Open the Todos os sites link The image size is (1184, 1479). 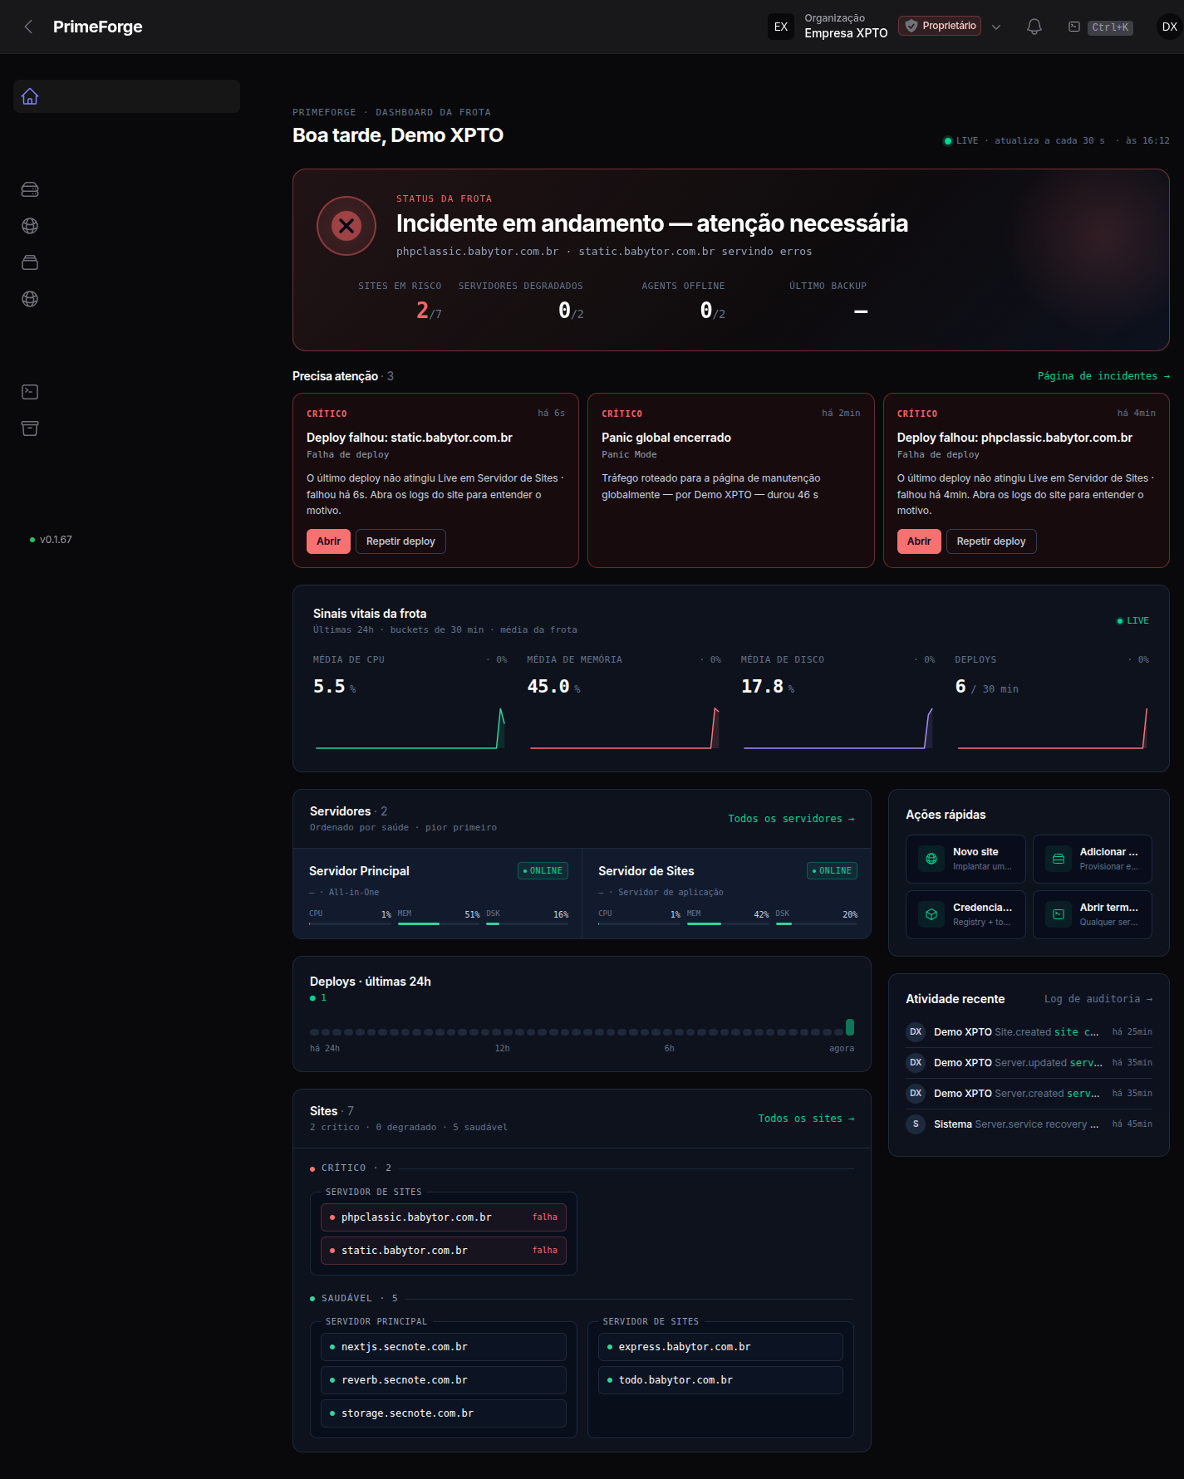[806, 1119]
